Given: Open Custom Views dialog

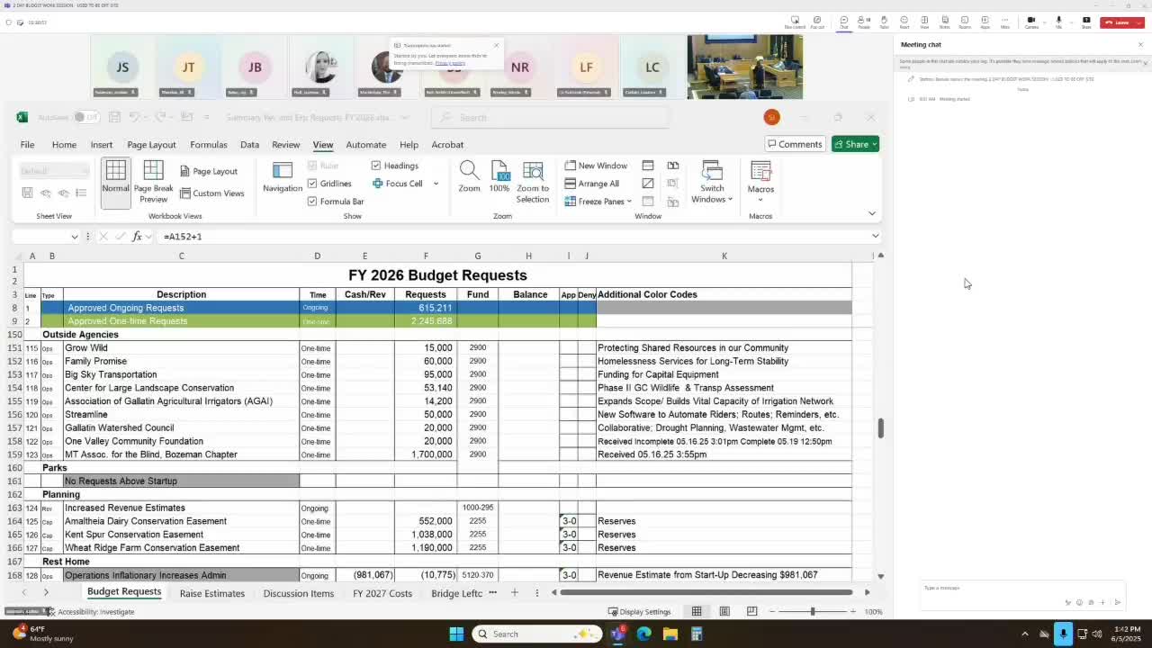Looking at the screenshot, I should [x=211, y=193].
